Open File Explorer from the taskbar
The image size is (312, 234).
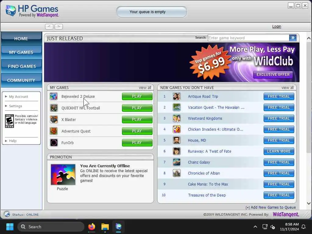point(105,227)
